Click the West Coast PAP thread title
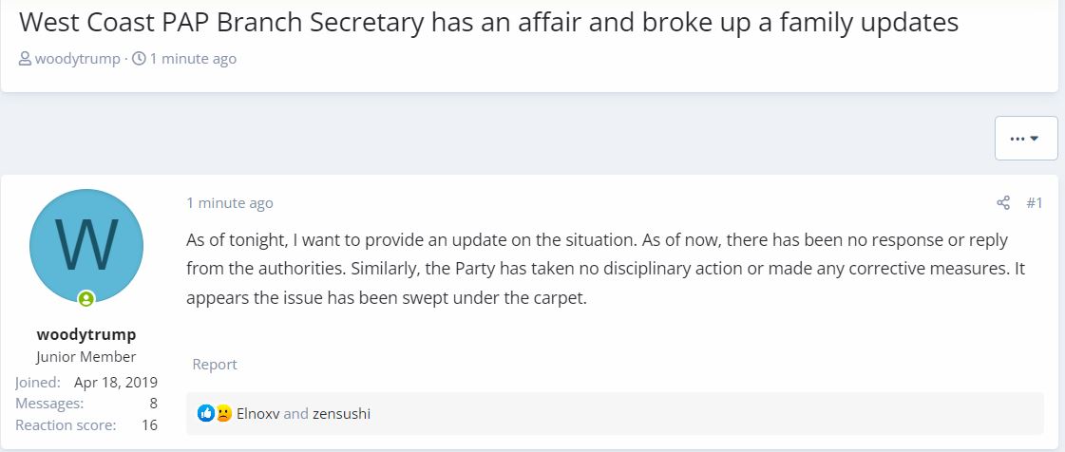 (x=488, y=23)
